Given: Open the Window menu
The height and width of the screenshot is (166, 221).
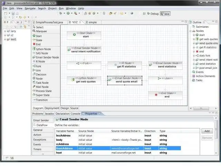Looking at the screenshot, I should [71, 8].
